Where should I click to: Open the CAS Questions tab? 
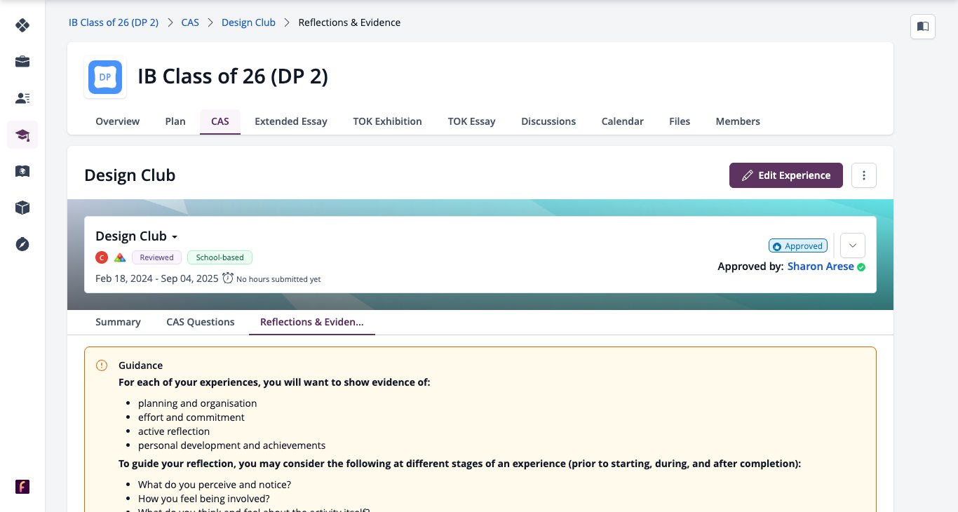(x=201, y=322)
